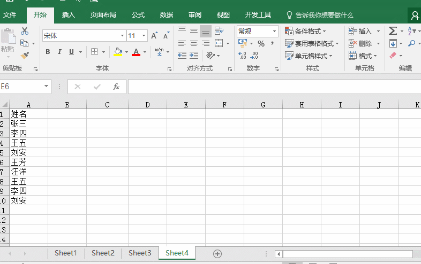
Task: Switch to the 插入 Insert tab
Action: click(68, 15)
